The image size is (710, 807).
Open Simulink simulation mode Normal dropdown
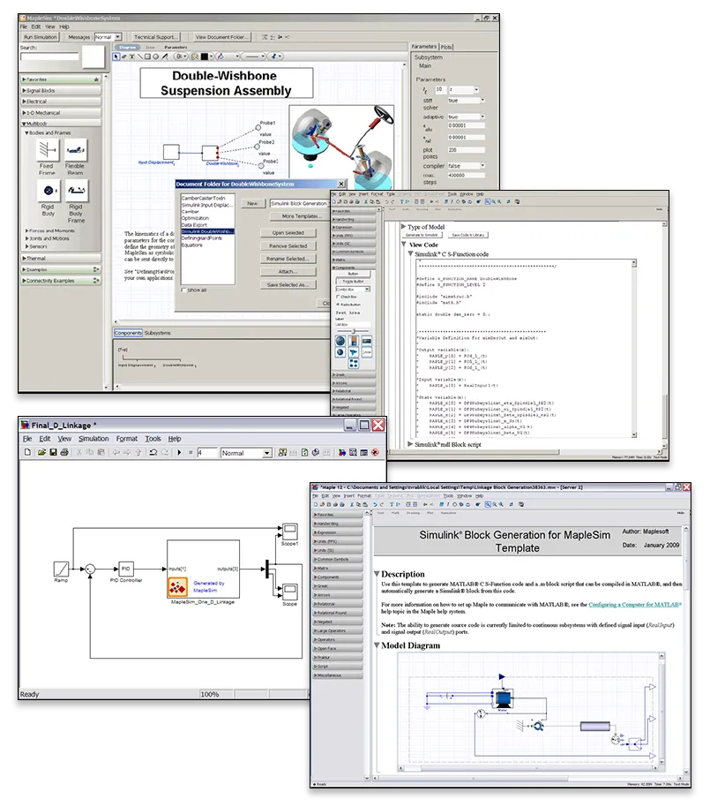(246, 453)
